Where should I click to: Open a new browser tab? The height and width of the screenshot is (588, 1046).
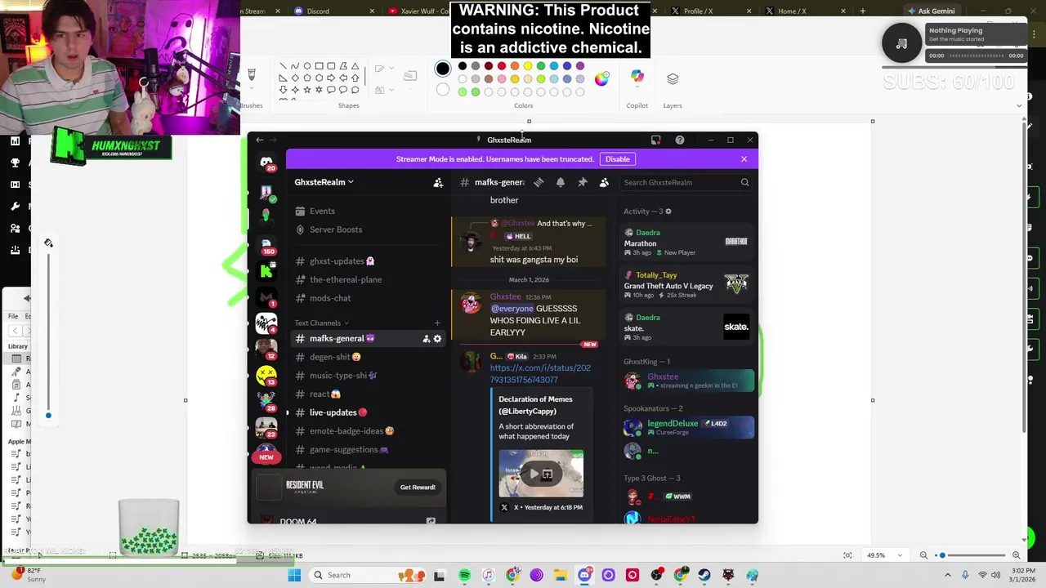(862, 11)
